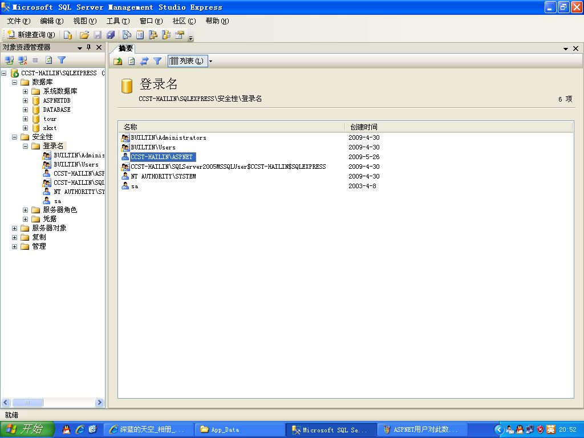Select NT AUTHORITY\SYSTEM in the login list

click(163, 176)
